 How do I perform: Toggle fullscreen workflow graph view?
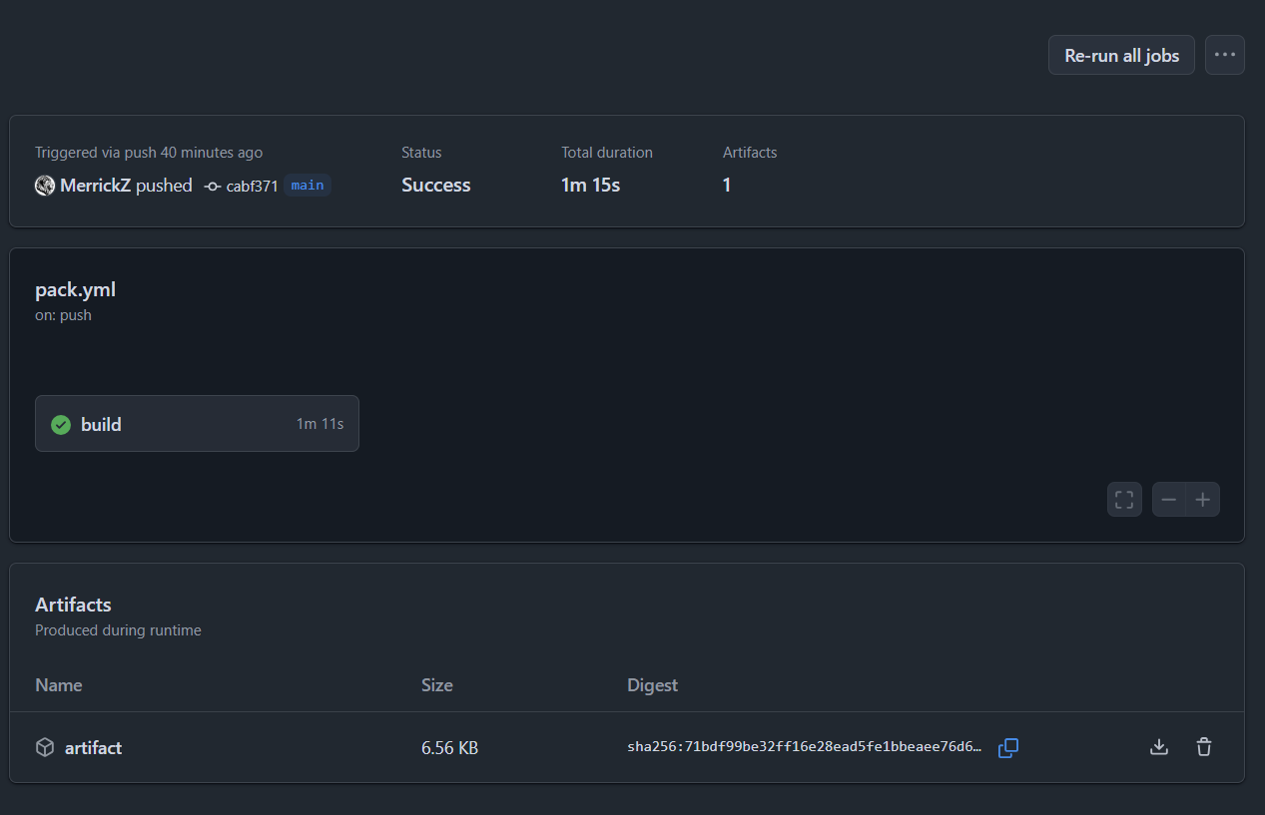pos(1124,500)
